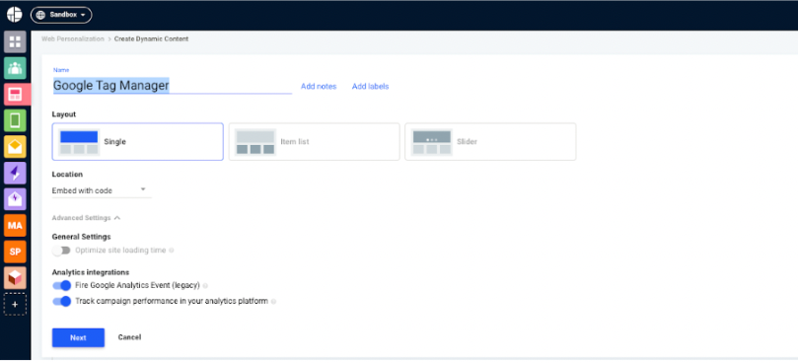Screen dimensions: 798x363
Task: Edit the Name field Google Tag Manager
Action: (x=172, y=85)
